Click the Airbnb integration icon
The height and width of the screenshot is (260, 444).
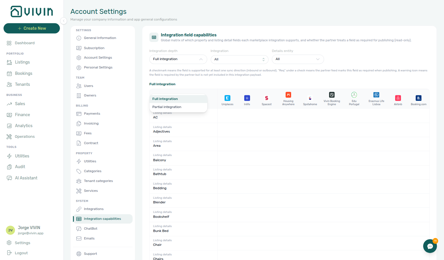398,98
